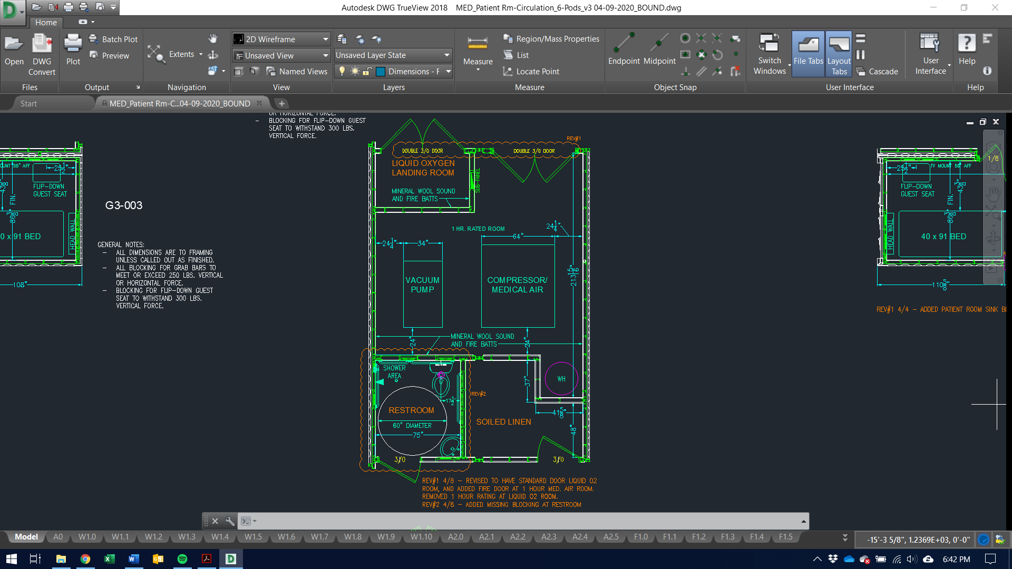This screenshot has width=1012, height=569.
Task: Click Open icon in quick access toolbar
Action: [36, 7]
